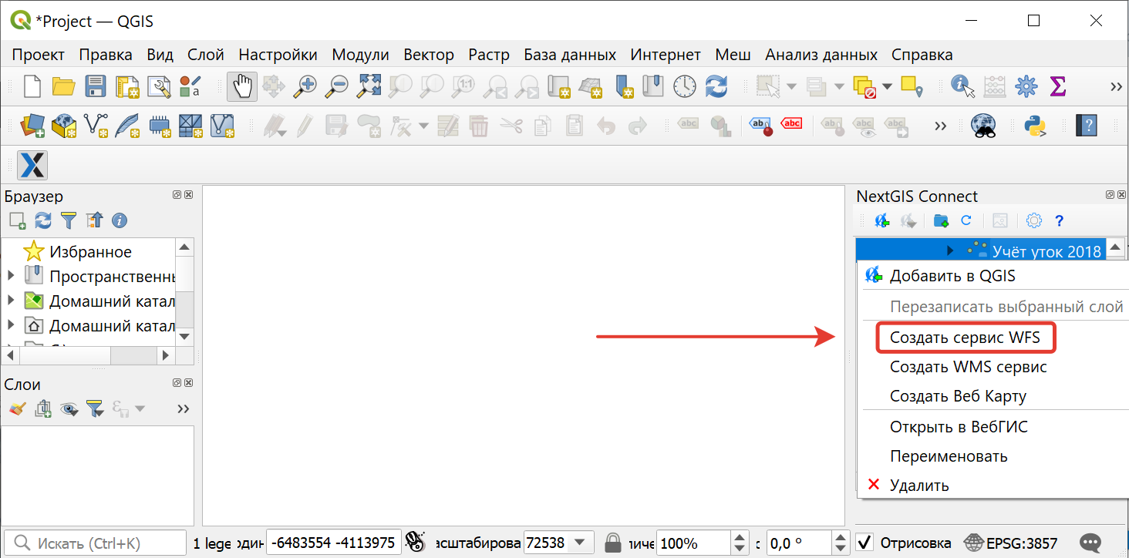1129x558 pixels.
Task: Click the coordinate field -6483554 -4113975
Action: [x=334, y=543]
